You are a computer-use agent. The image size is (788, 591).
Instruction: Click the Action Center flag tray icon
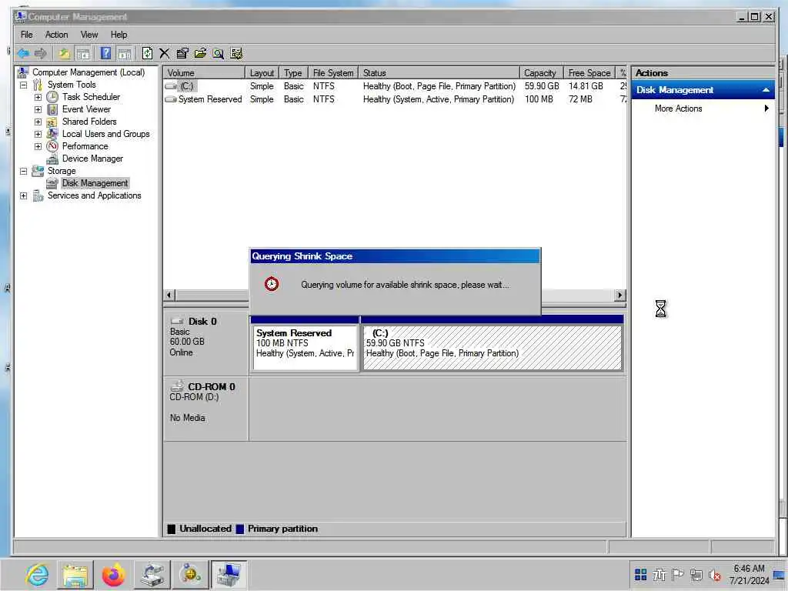pyautogui.click(x=677, y=574)
